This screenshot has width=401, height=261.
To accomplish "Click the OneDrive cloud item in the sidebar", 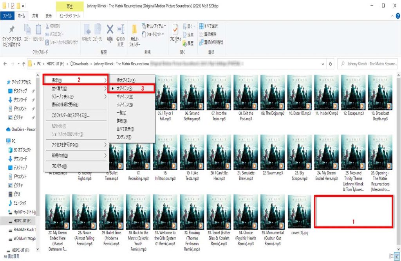I will [x=23, y=129].
